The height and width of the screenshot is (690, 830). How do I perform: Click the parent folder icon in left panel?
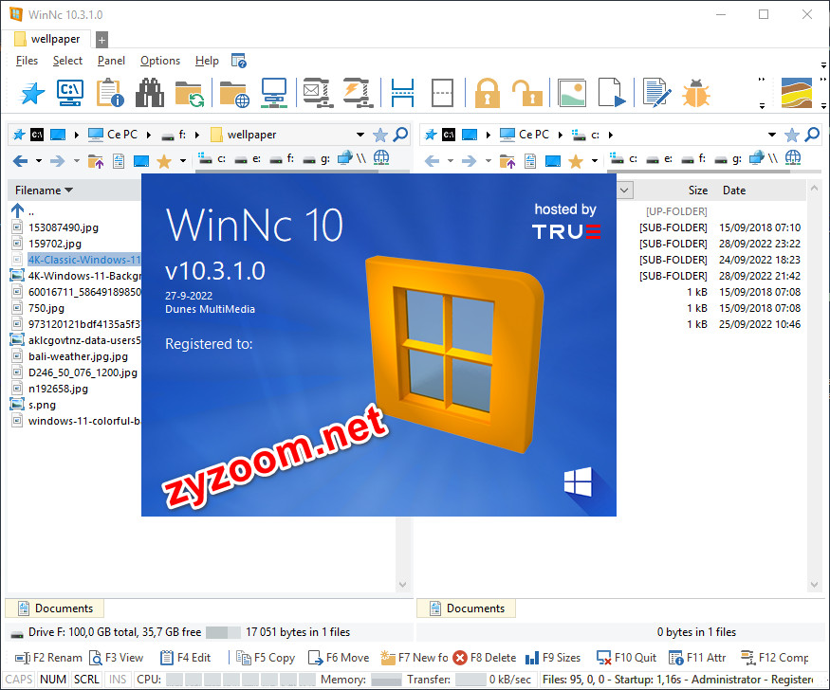click(x=96, y=161)
